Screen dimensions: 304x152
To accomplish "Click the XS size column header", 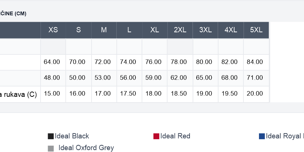I will tap(53, 30).
